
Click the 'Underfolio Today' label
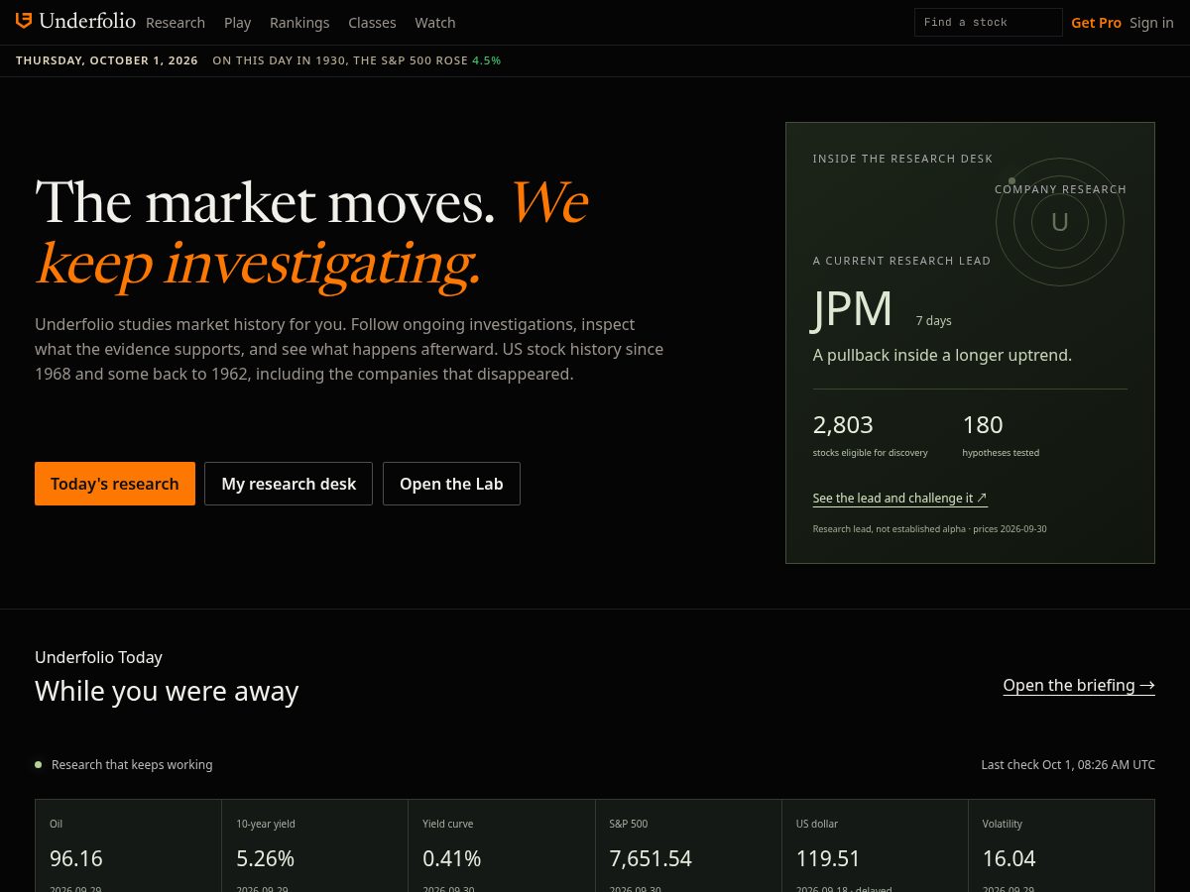pos(98,657)
